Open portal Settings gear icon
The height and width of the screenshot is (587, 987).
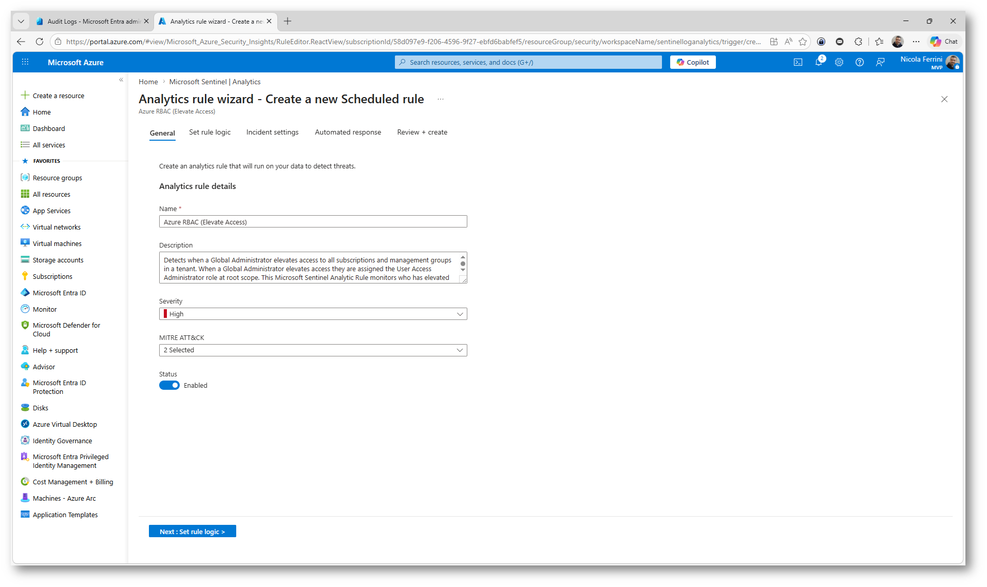coord(839,62)
